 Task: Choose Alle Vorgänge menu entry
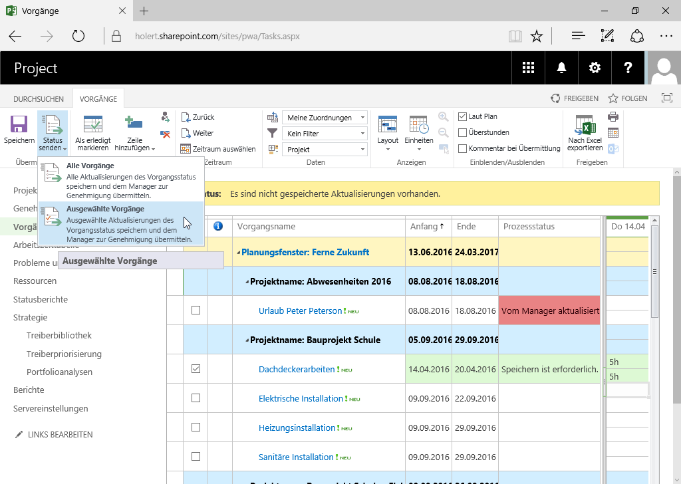pos(121,180)
